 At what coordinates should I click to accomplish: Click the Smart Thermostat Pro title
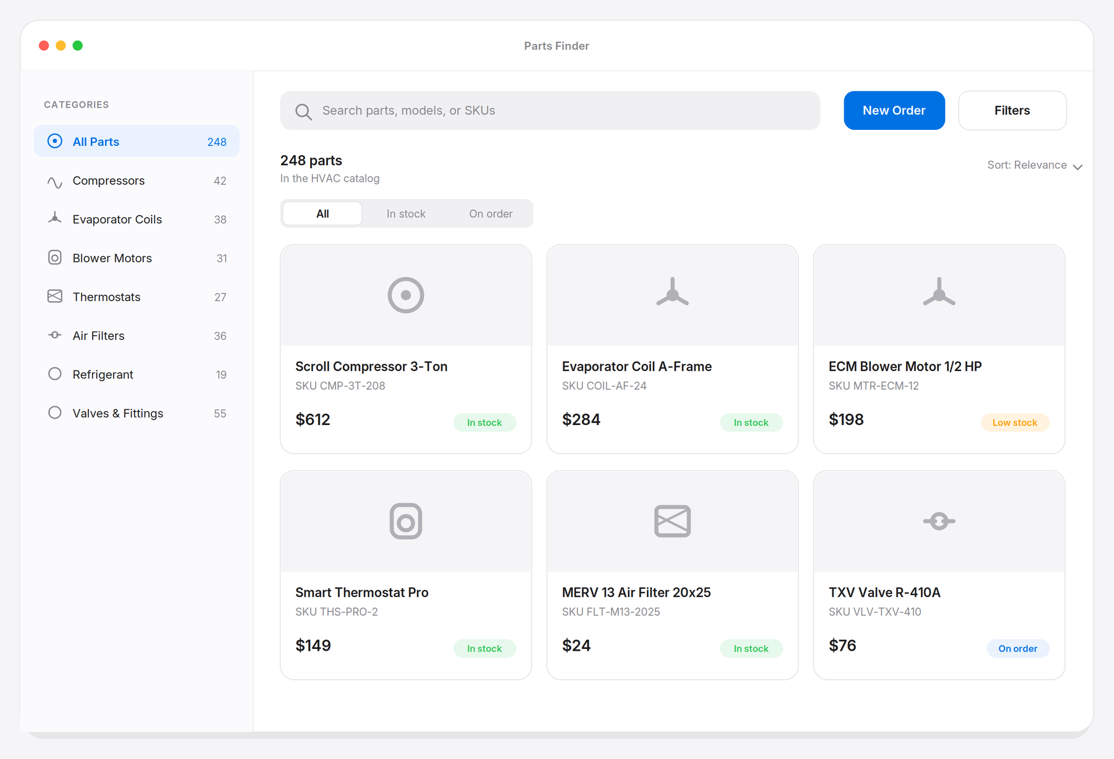tap(362, 592)
